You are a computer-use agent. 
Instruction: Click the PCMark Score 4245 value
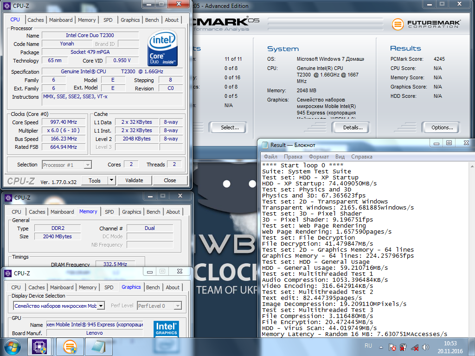[x=439, y=59]
